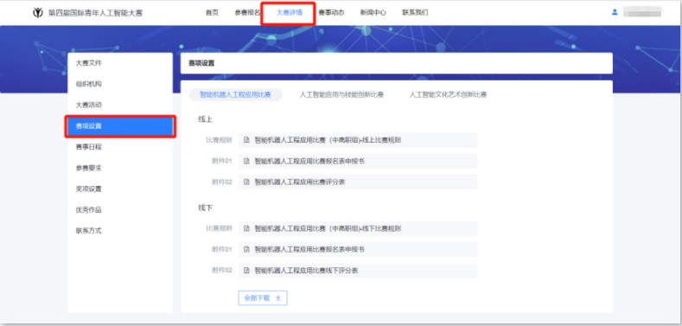Viewport: 682px width, 326px height.
Task: Open 参赛报名 navigation item
Action: click(247, 13)
